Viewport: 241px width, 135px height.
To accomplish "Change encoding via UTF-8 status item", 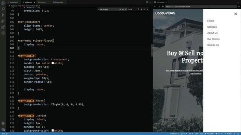I will [x=191, y=133].
